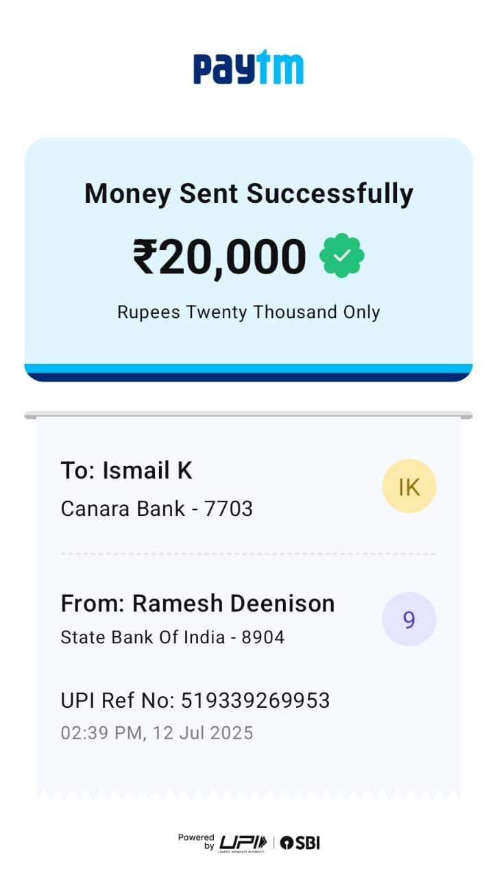Click "Canara Bank - 7703" account

point(157,508)
